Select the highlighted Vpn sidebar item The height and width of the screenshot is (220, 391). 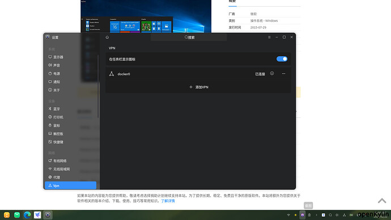[x=71, y=185]
